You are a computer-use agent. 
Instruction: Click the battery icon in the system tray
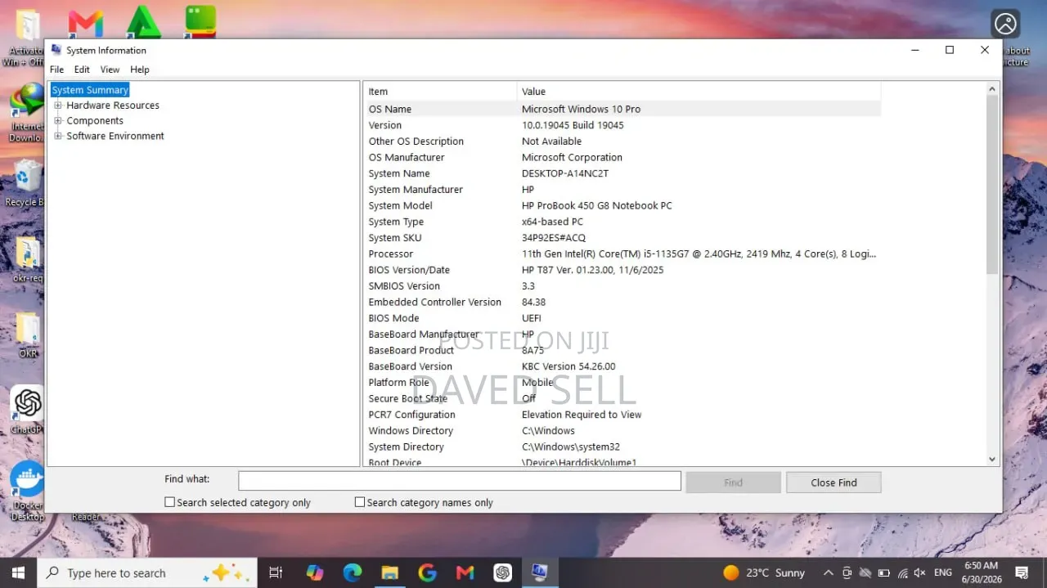(x=883, y=572)
